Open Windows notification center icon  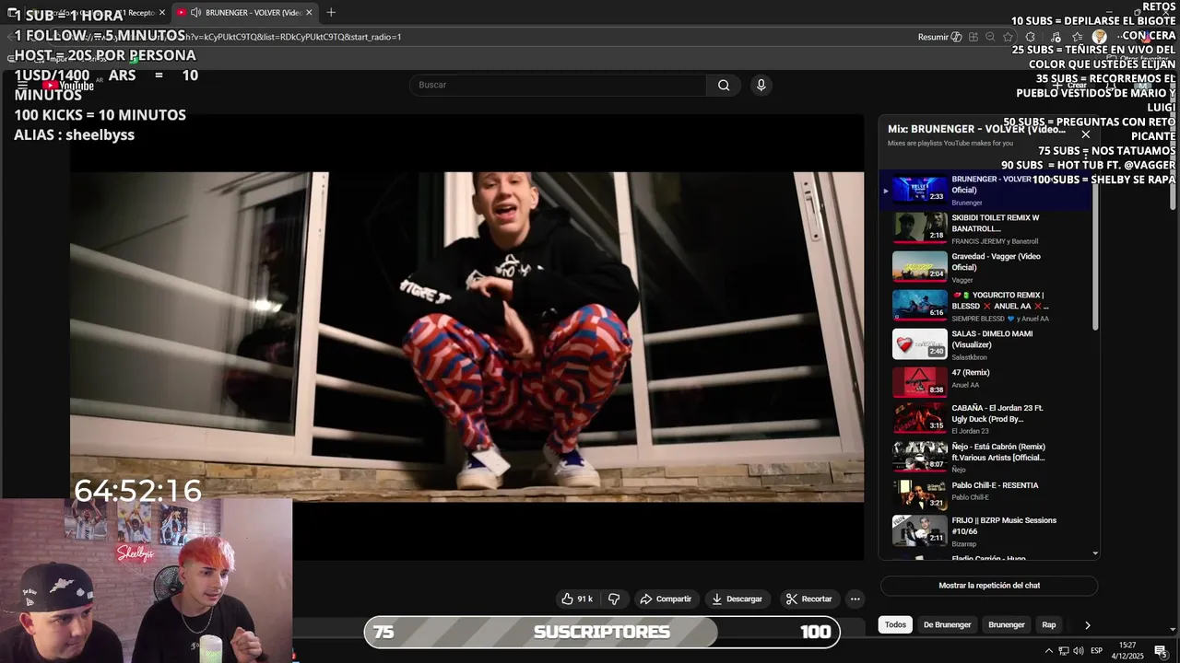pos(1161,651)
